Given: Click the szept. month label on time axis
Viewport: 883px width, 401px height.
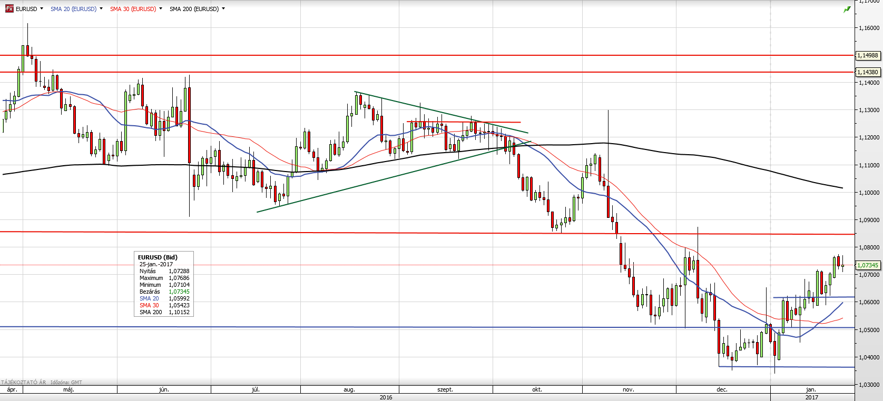Looking at the screenshot, I should point(445,389).
